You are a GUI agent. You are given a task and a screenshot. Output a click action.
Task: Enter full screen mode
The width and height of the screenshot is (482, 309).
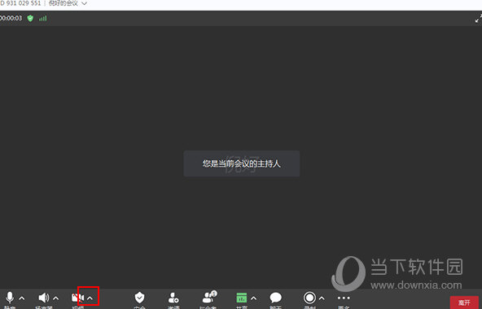click(x=478, y=19)
